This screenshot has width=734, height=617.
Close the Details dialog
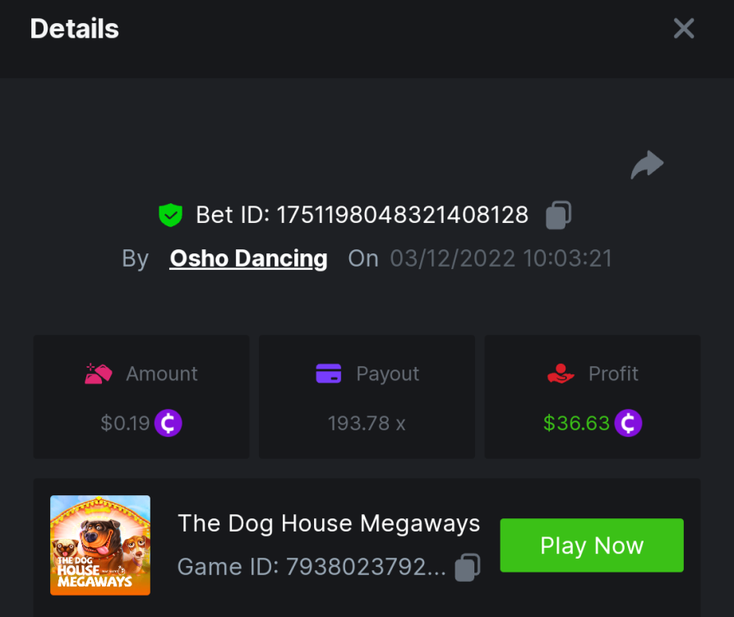[x=683, y=28]
